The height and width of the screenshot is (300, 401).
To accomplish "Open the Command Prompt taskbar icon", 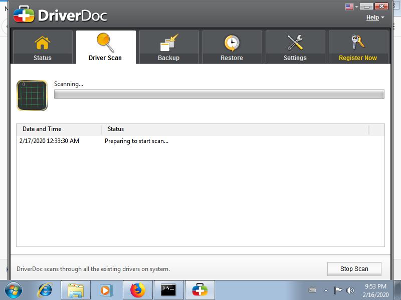I will click(169, 290).
